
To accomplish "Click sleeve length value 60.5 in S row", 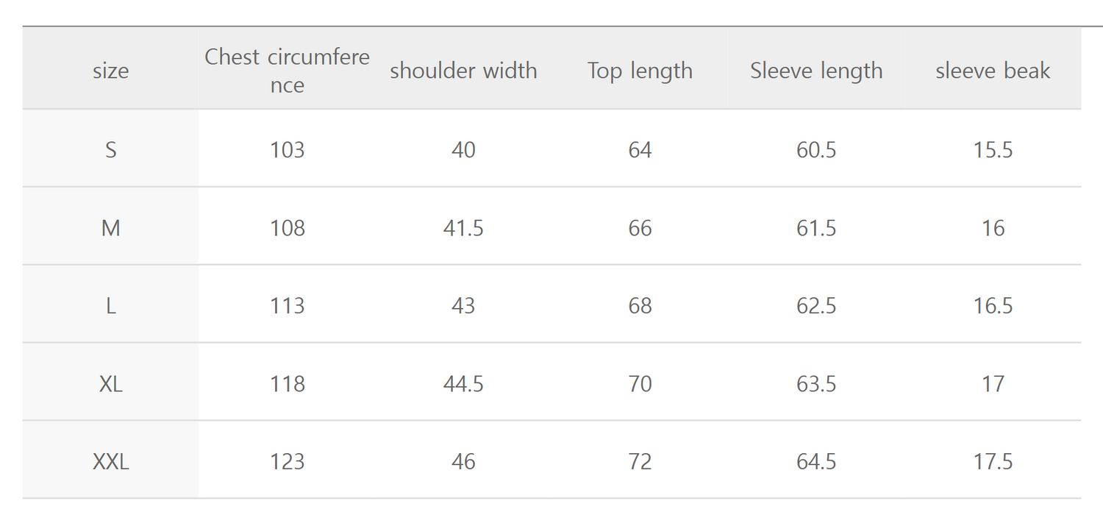I will (816, 150).
